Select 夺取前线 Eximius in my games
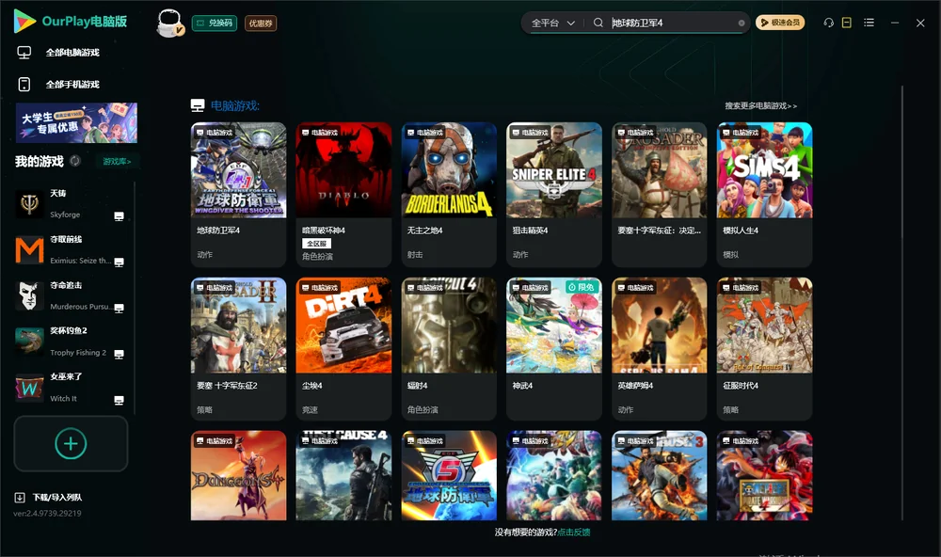 coord(70,249)
